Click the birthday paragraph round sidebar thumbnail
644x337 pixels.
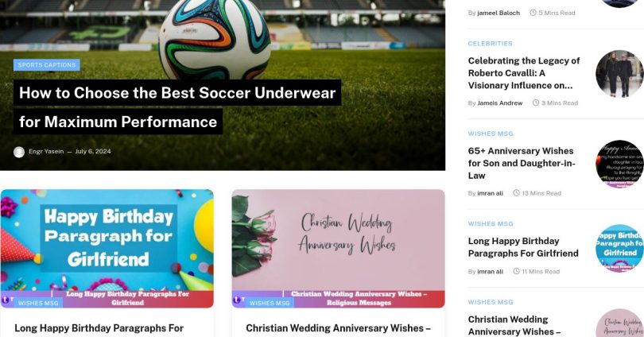point(620,248)
